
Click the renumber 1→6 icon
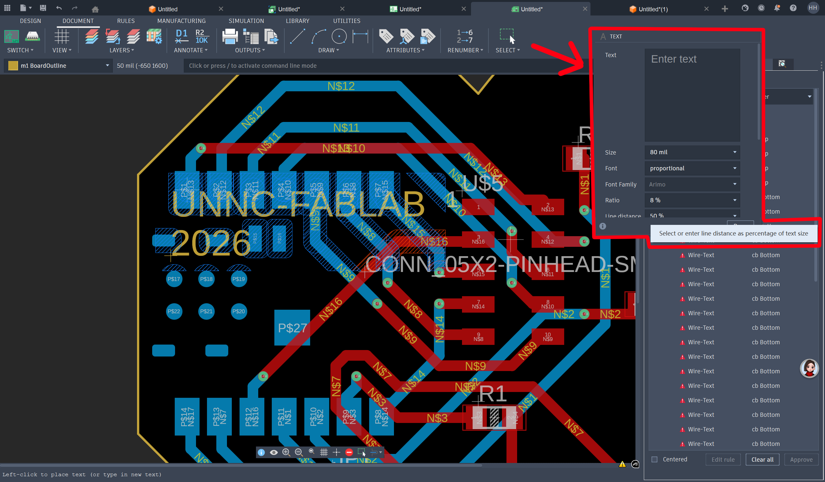pyautogui.click(x=465, y=36)
